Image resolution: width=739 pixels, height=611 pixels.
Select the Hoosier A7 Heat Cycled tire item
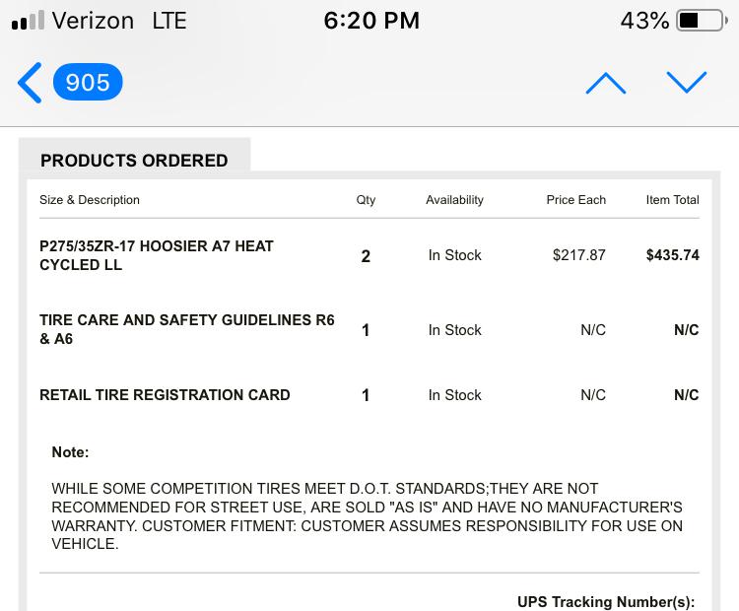[x=157, y=255]
